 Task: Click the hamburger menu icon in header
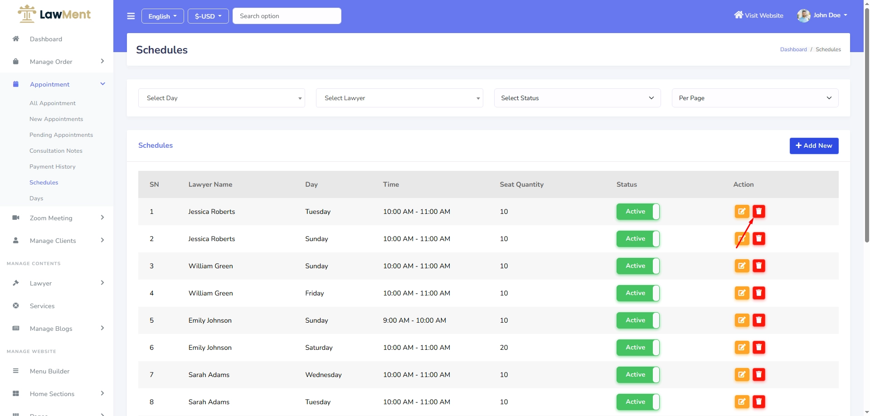pos(131,16)
